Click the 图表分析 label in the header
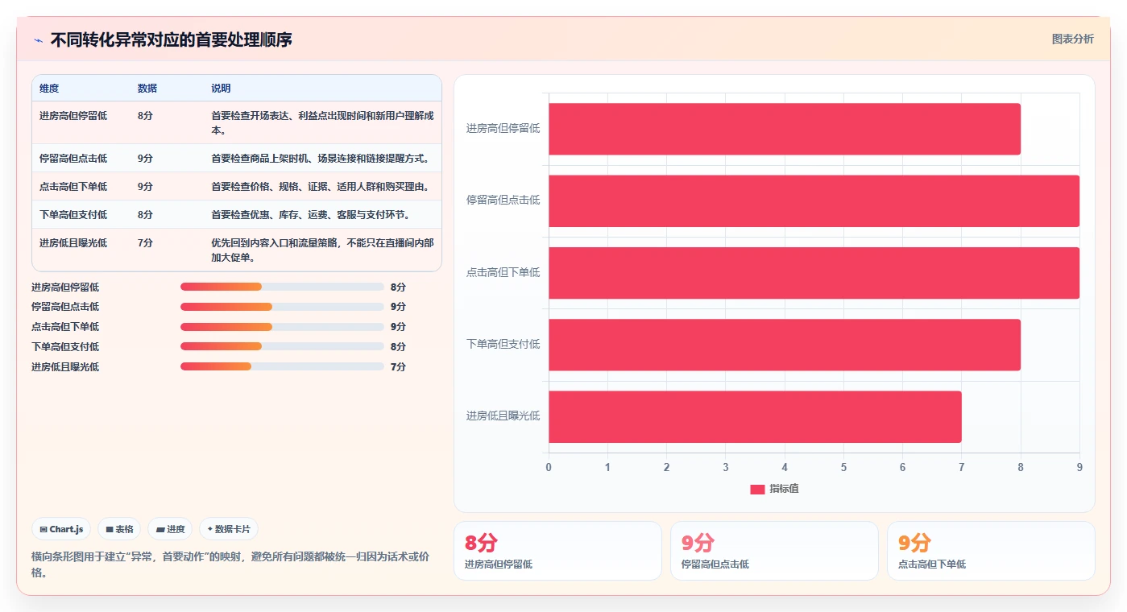Image resolution: width=1127 pixels, height=612 pixels. tap(1072, 39)
